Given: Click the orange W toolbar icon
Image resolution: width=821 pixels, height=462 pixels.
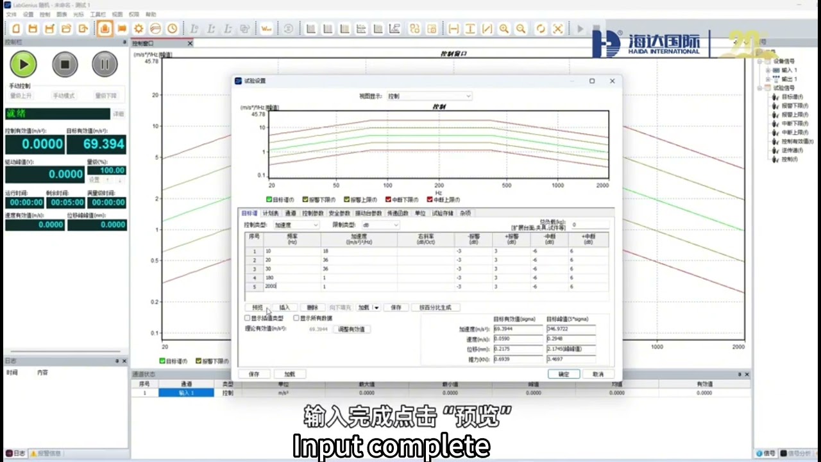Looking at the screenshot, I should coord(266,29).
